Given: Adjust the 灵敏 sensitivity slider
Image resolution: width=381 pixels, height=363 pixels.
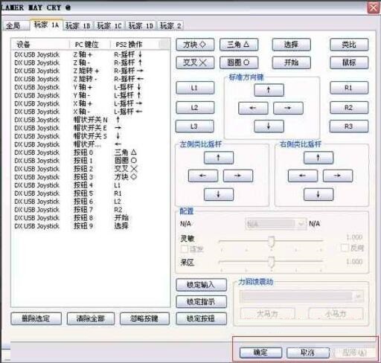Looking at the screenshot, I should (272, 241).
